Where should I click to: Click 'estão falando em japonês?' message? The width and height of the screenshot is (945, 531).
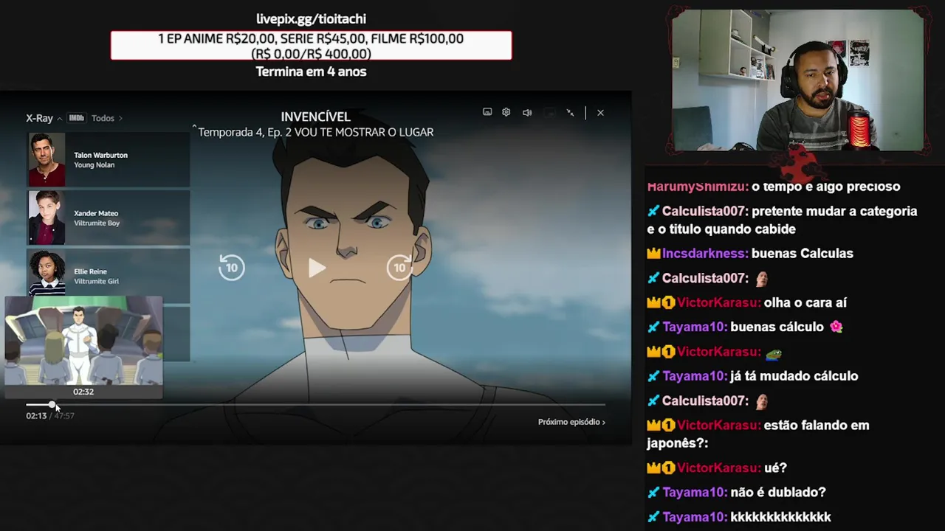pyautogui.click(x=757, y=434)
